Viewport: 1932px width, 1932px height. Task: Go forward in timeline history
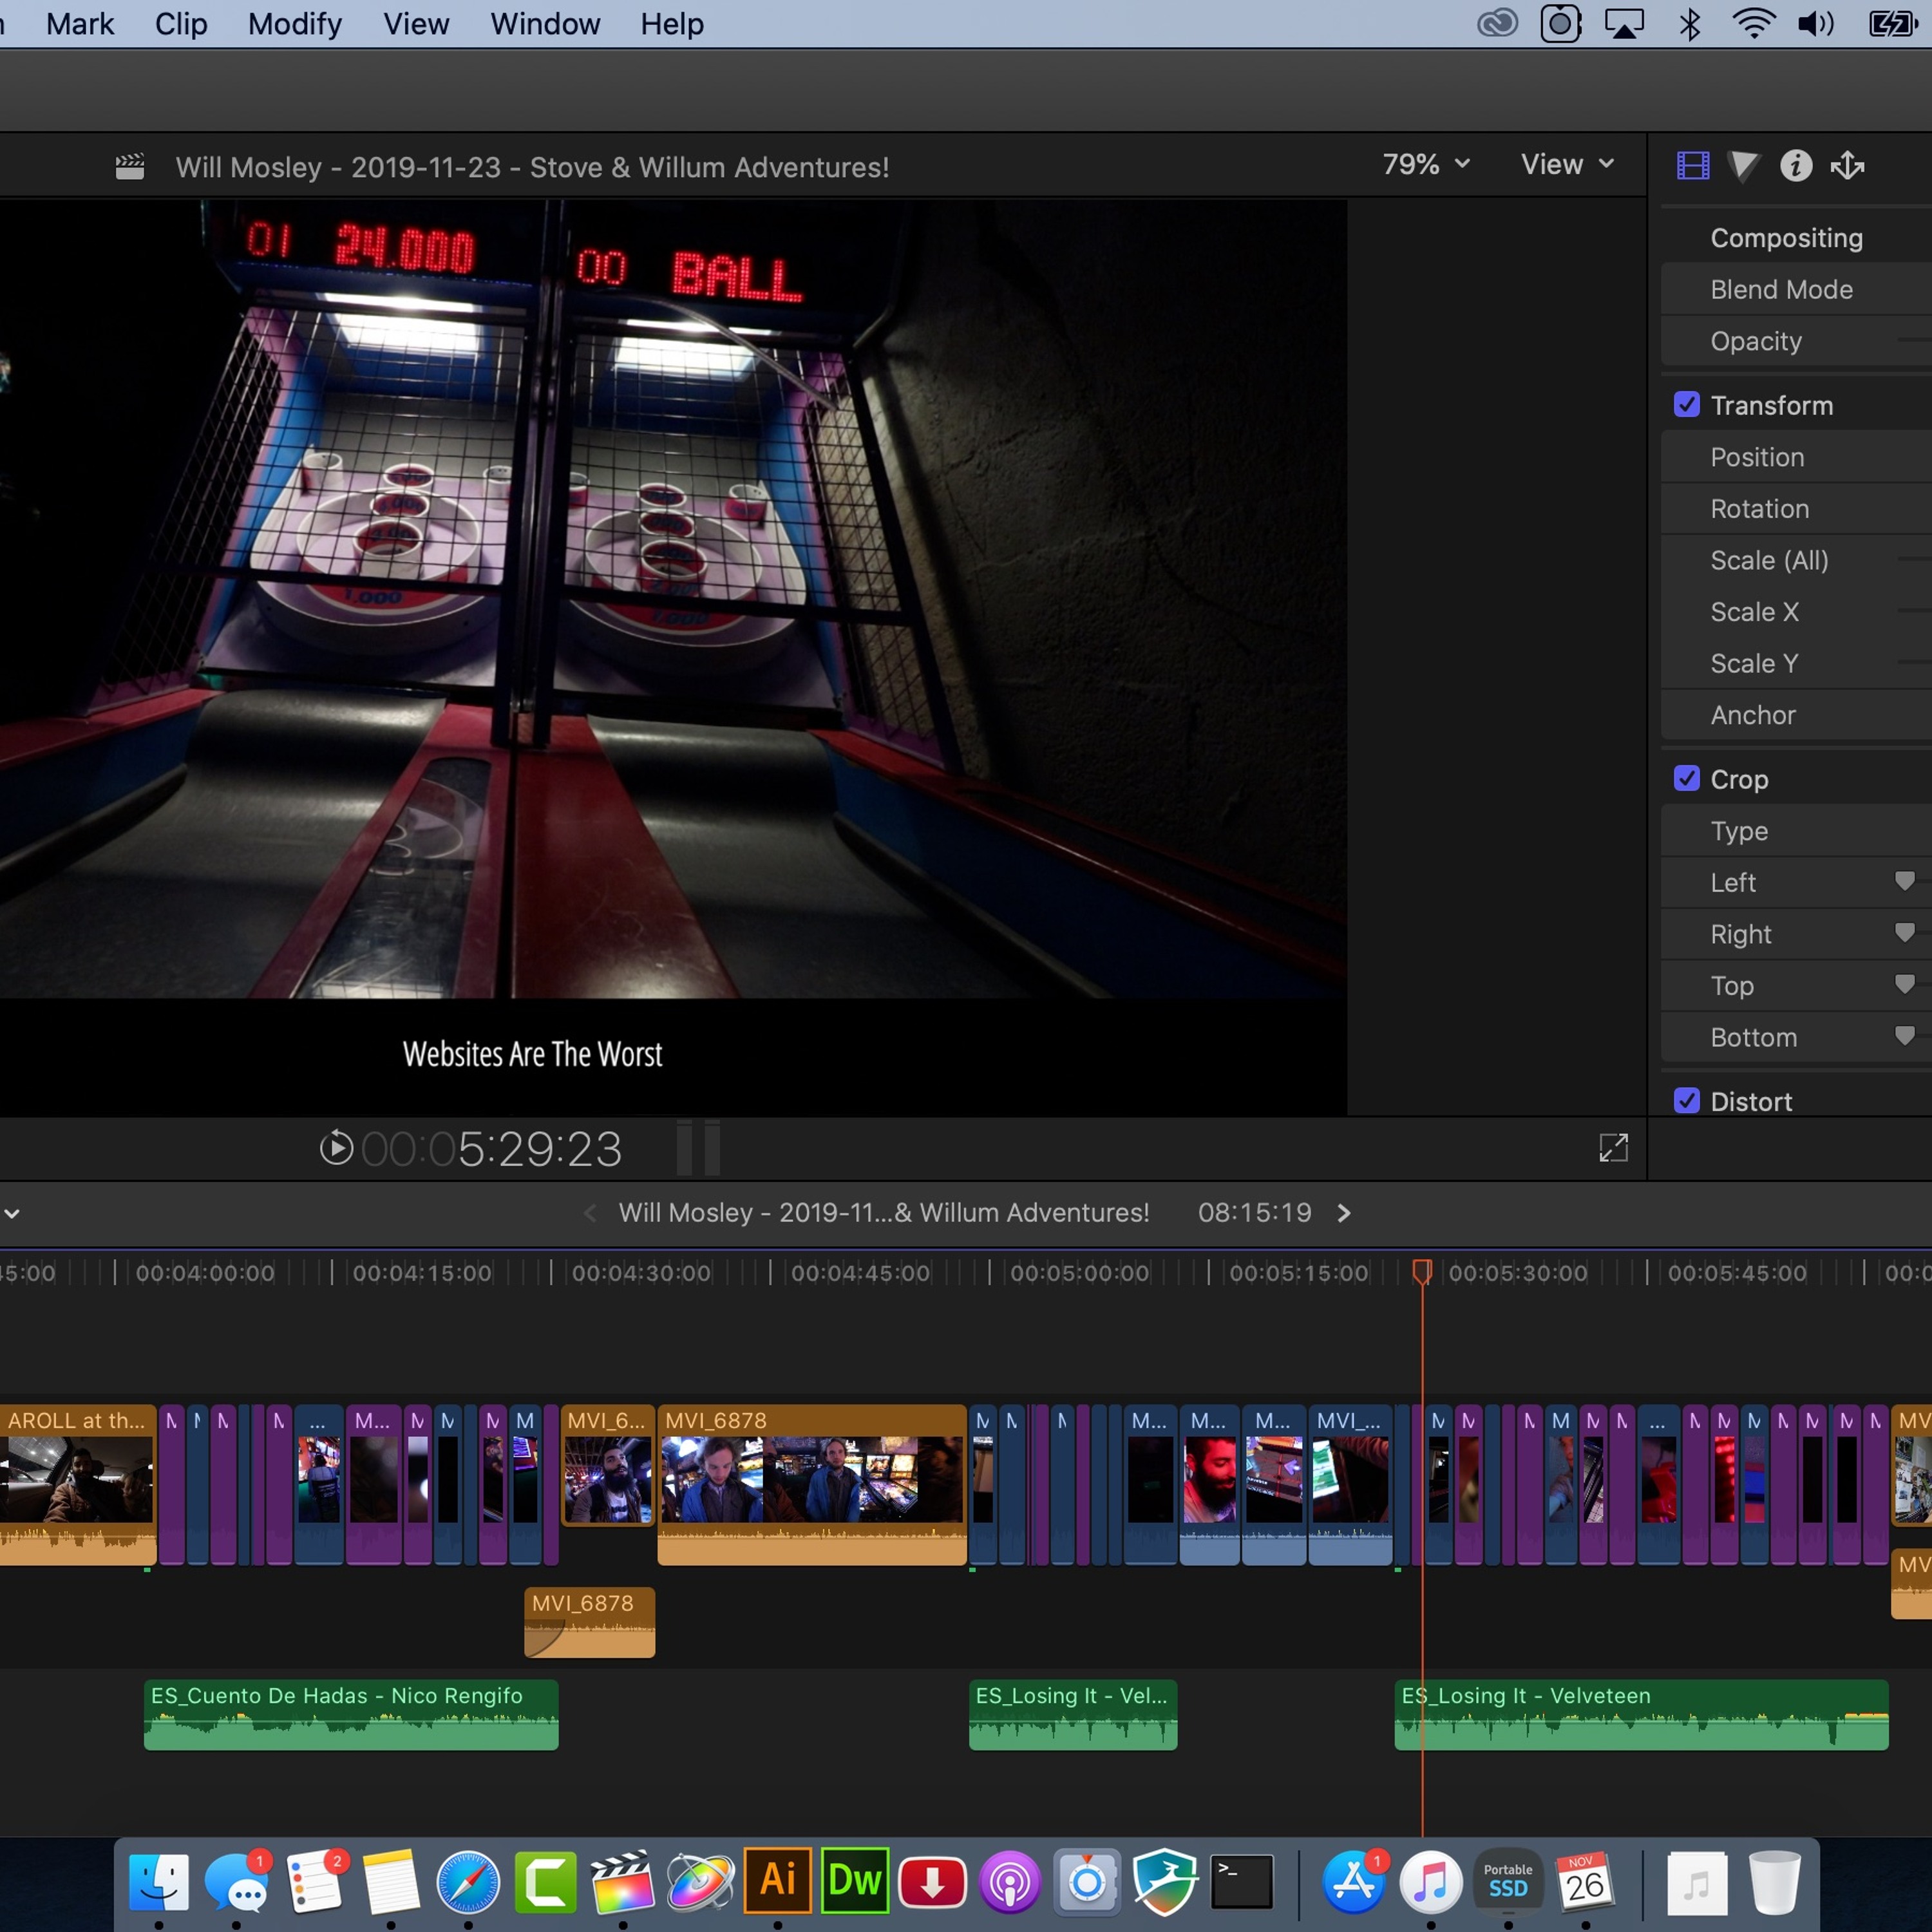tap(1343, 1213)
